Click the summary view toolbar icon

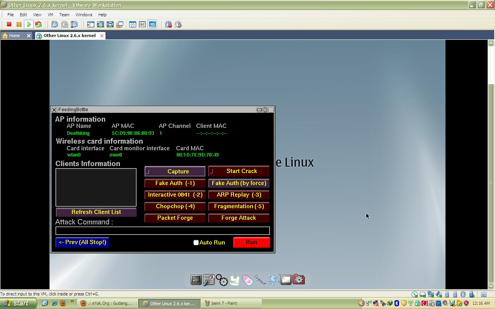coord(132,24)
